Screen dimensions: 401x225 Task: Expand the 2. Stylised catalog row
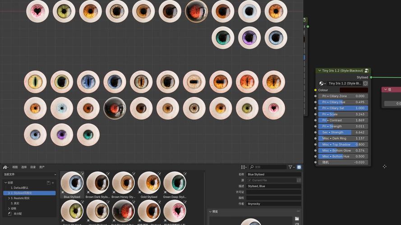pyautogui.click(x=9, y=193)
